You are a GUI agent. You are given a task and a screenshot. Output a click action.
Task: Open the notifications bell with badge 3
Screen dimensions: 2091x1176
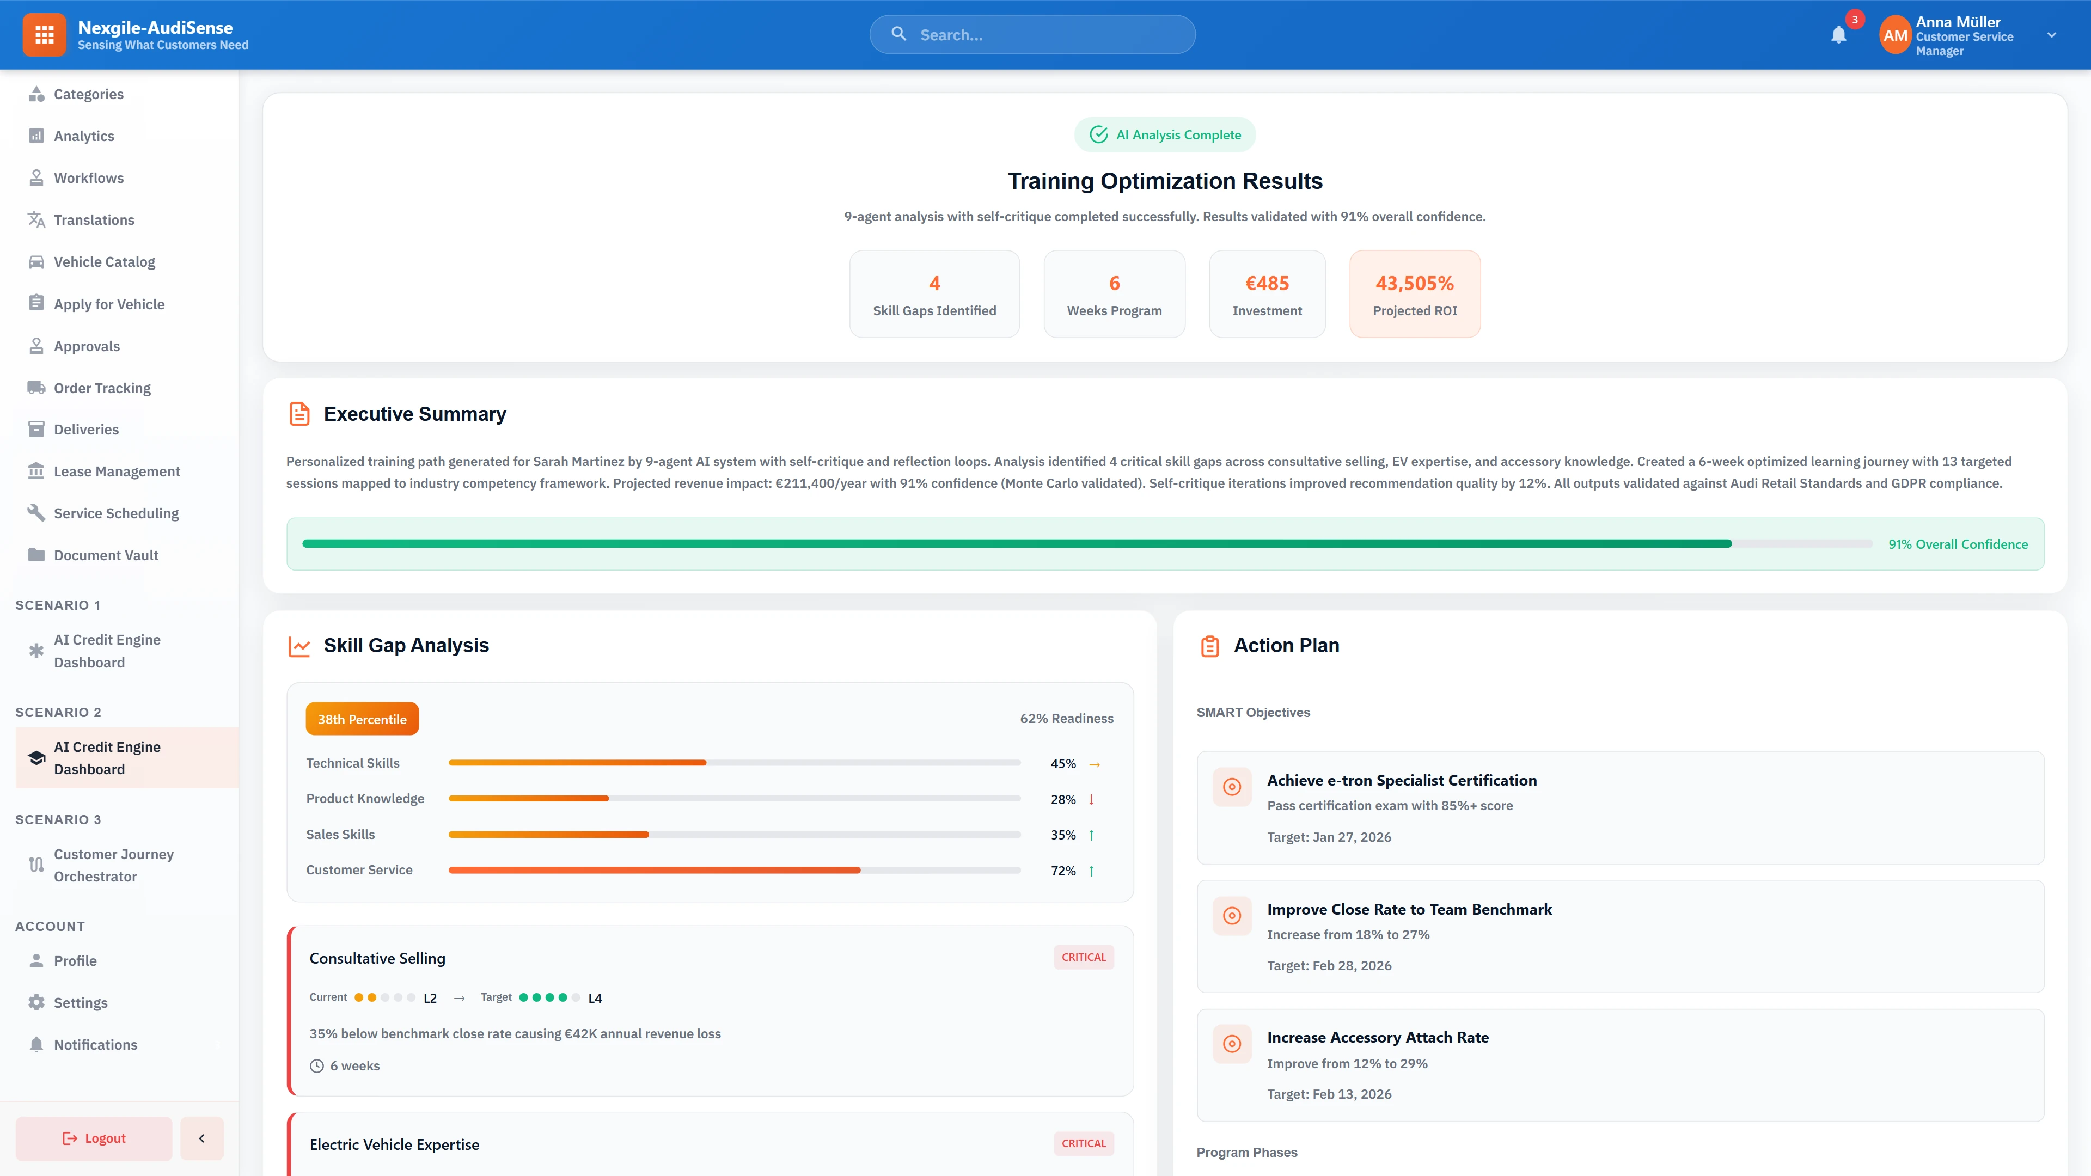pos(1838,35)
